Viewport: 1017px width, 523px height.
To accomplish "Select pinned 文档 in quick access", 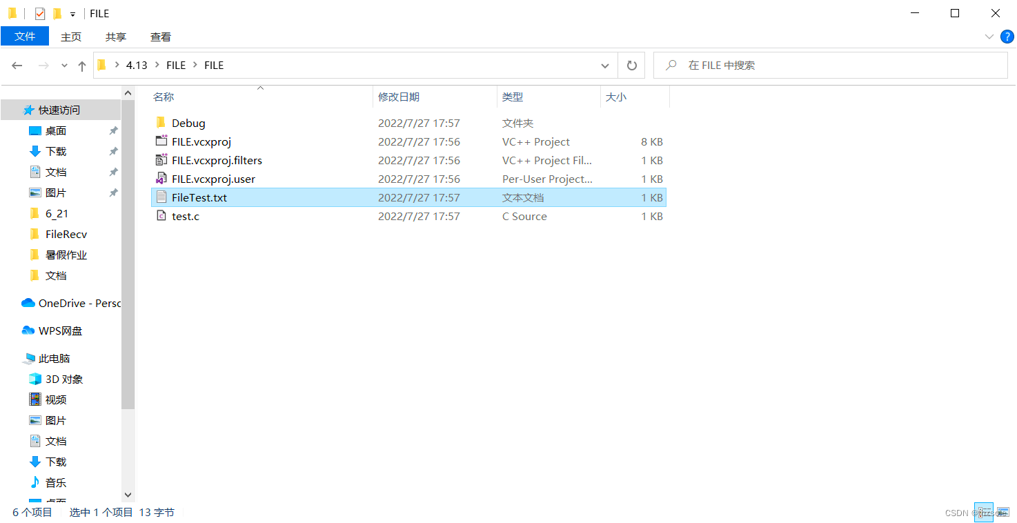I will 56,172.
